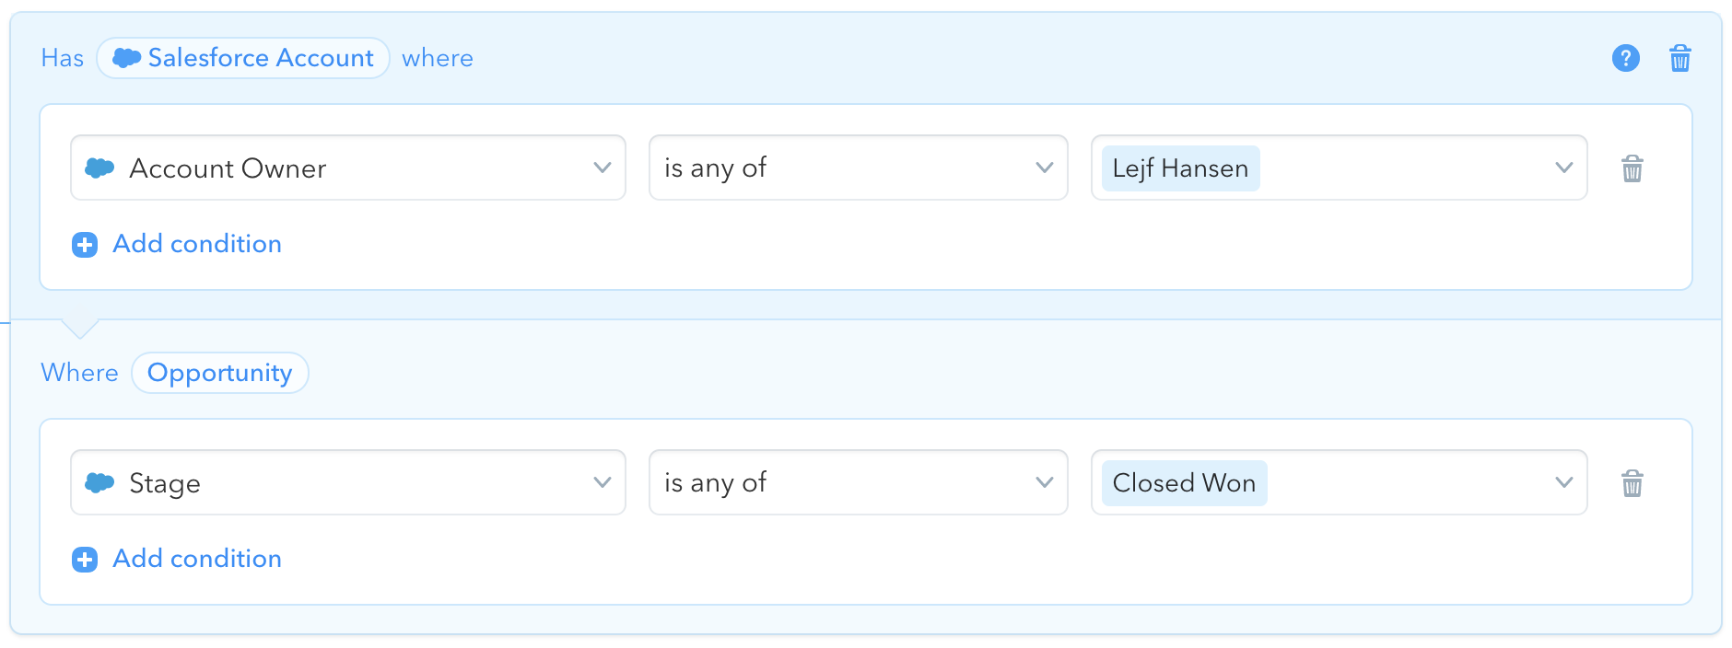Click Salesforce cloud icon in Stage field

coord(99,482)
